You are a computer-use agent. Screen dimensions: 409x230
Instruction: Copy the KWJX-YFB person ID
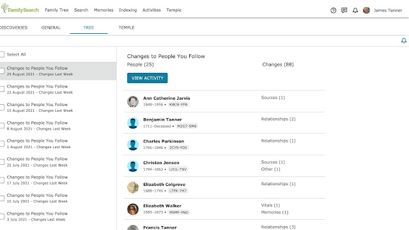point(178,105)
